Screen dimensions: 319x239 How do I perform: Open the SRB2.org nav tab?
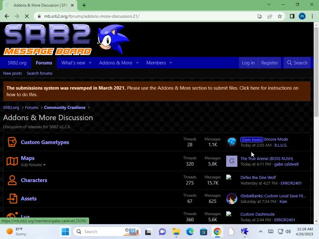point(17,63)
